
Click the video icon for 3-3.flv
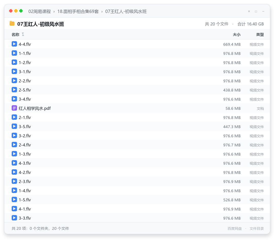pyautogui.click(x=14, y=218)
